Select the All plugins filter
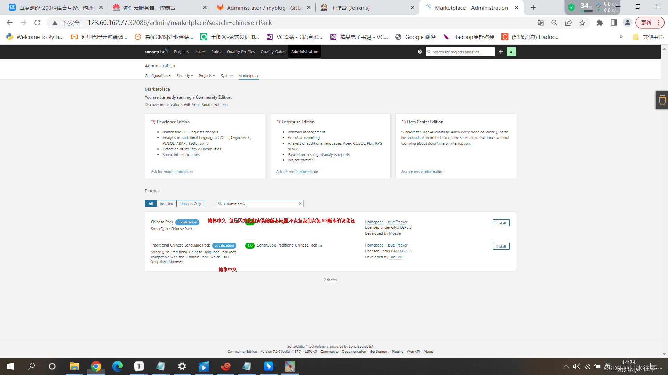 tap(151, 204)
